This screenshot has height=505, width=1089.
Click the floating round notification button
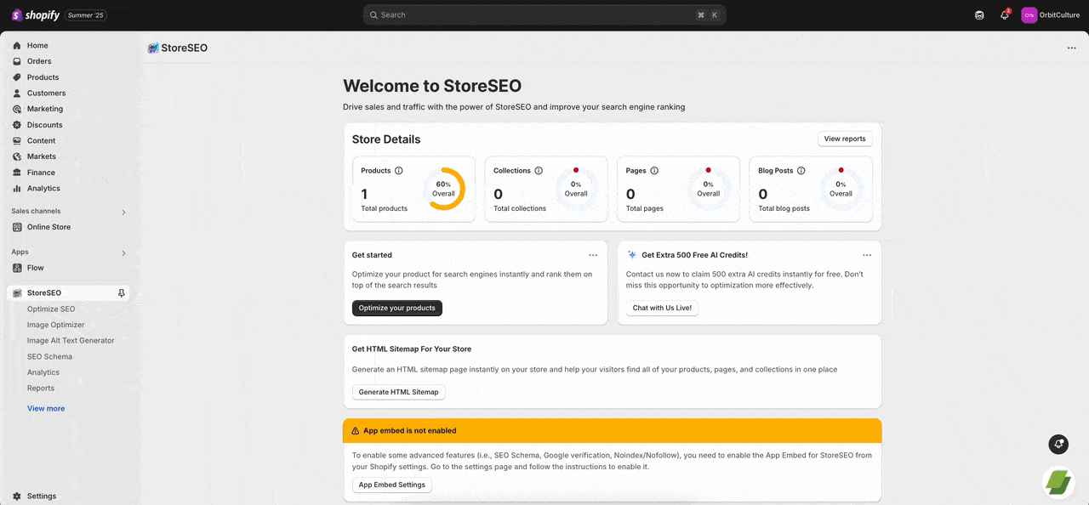pyautogui.click(x=1058, y=444)
